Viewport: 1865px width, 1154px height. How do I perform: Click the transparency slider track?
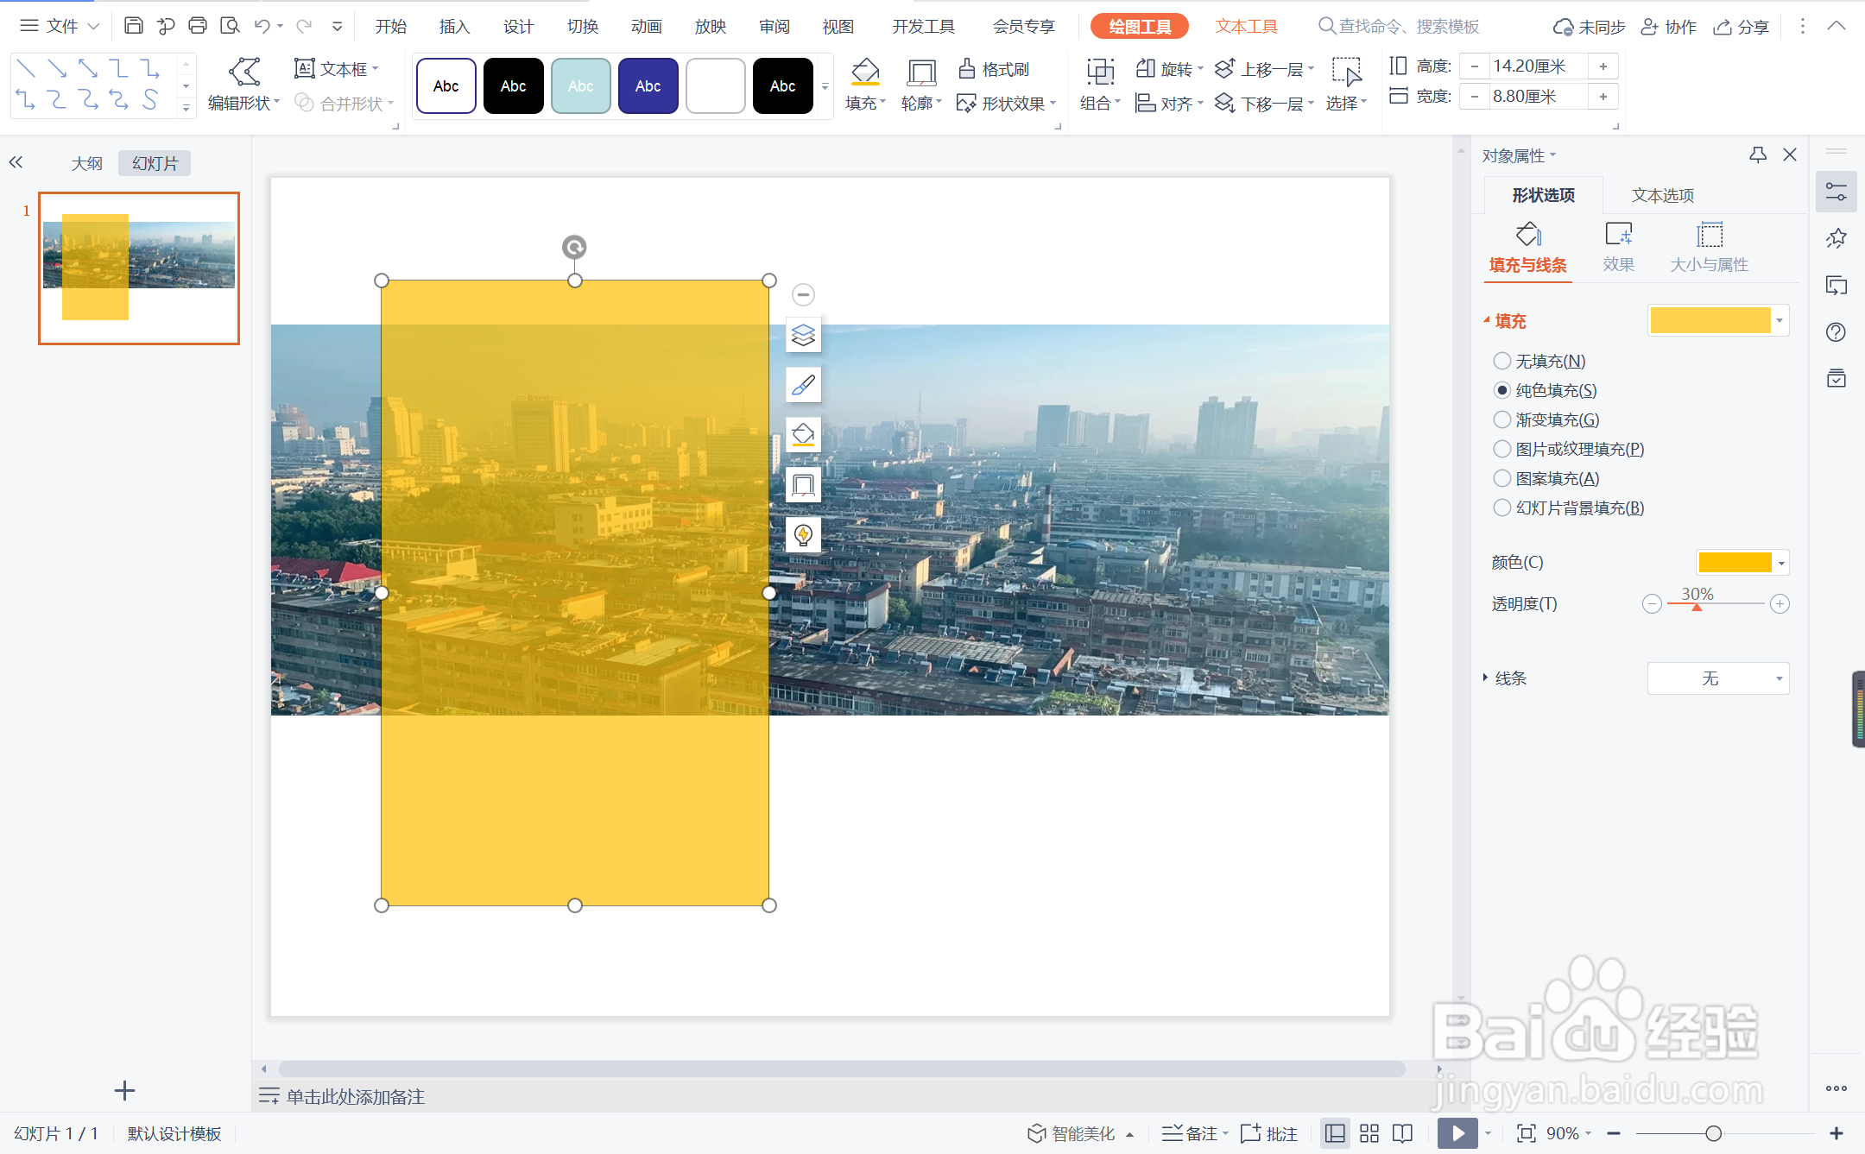(1716, 603)
